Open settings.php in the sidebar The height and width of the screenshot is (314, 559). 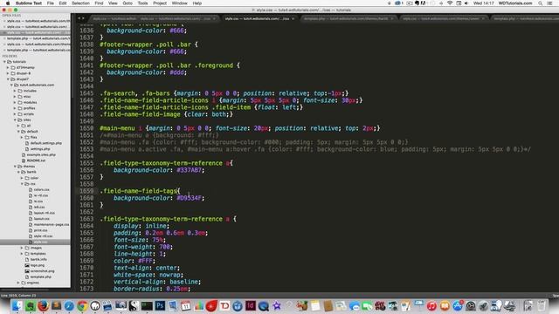40,149
